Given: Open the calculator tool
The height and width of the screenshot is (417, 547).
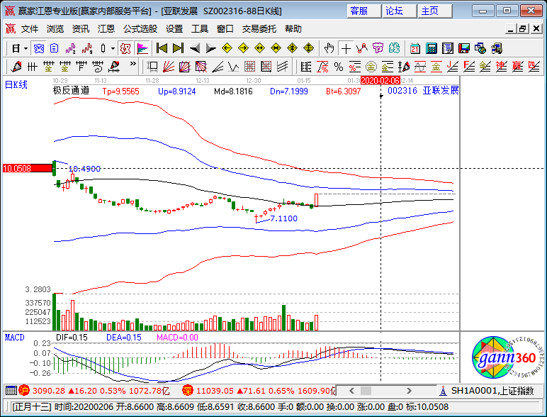Looking at the screenshot, I should [429, 48].
